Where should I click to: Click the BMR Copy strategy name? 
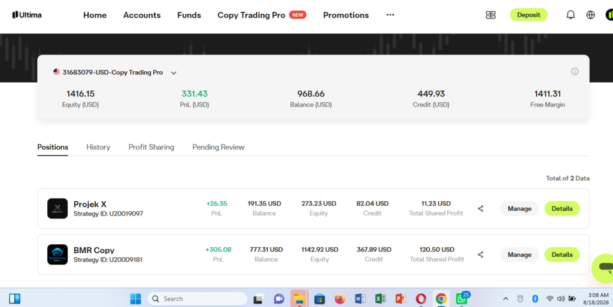point(94,250)
